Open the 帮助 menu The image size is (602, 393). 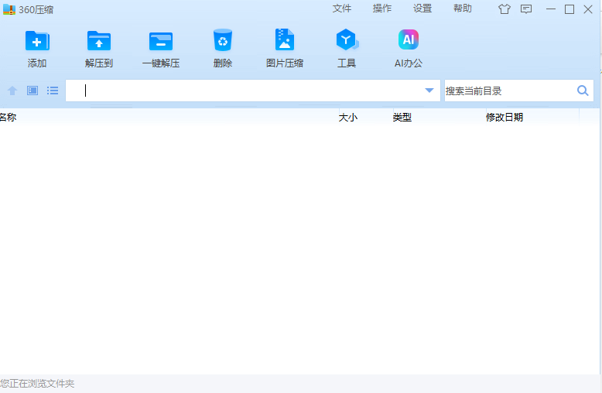coord(463,9)
